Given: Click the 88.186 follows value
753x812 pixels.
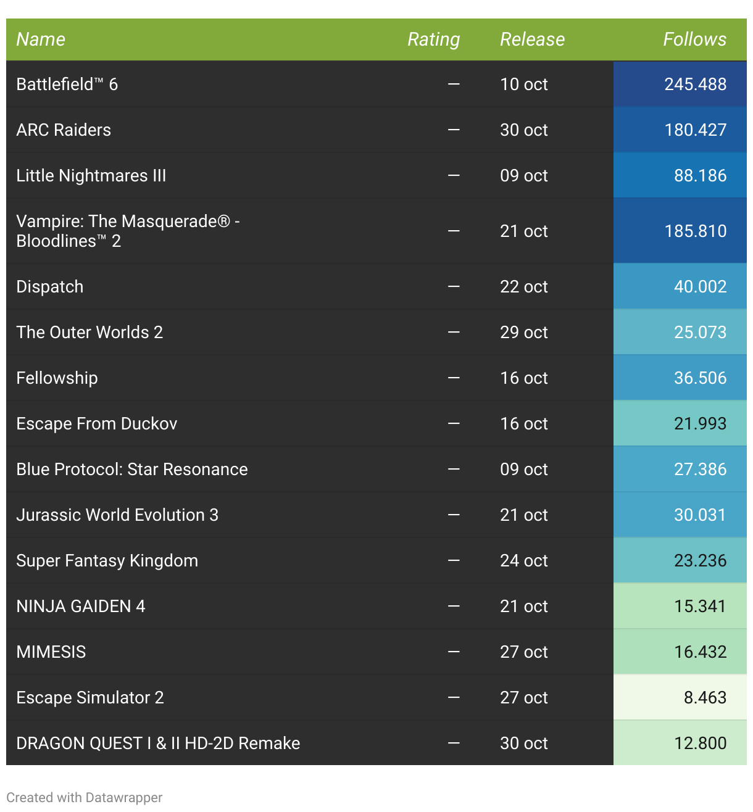Looking at the screenshot, I should tap(700, 176).
